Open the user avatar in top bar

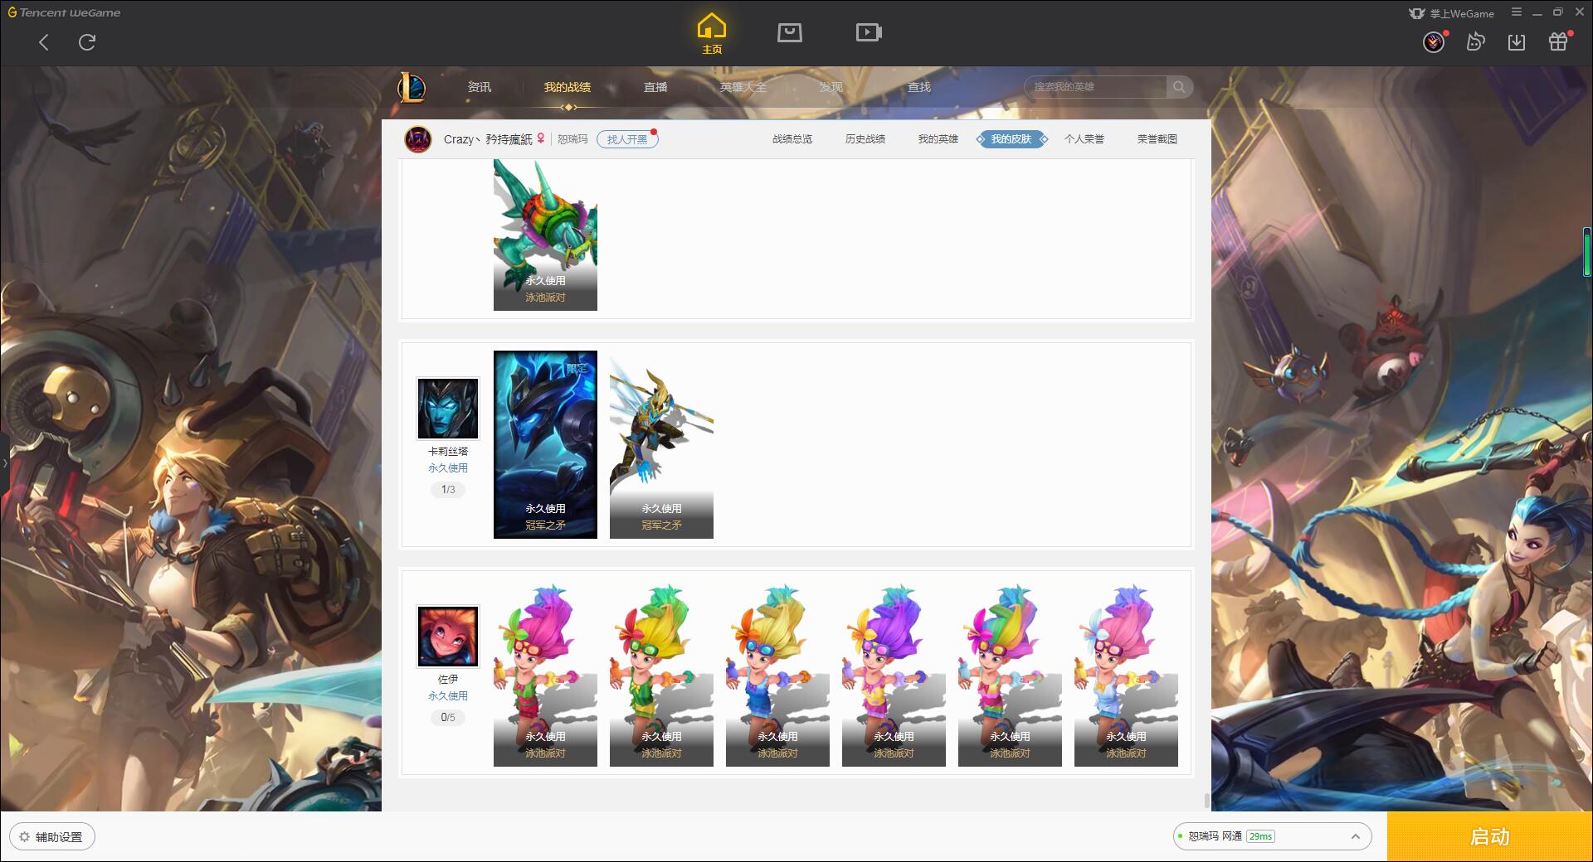click(x=1434, y=42)
